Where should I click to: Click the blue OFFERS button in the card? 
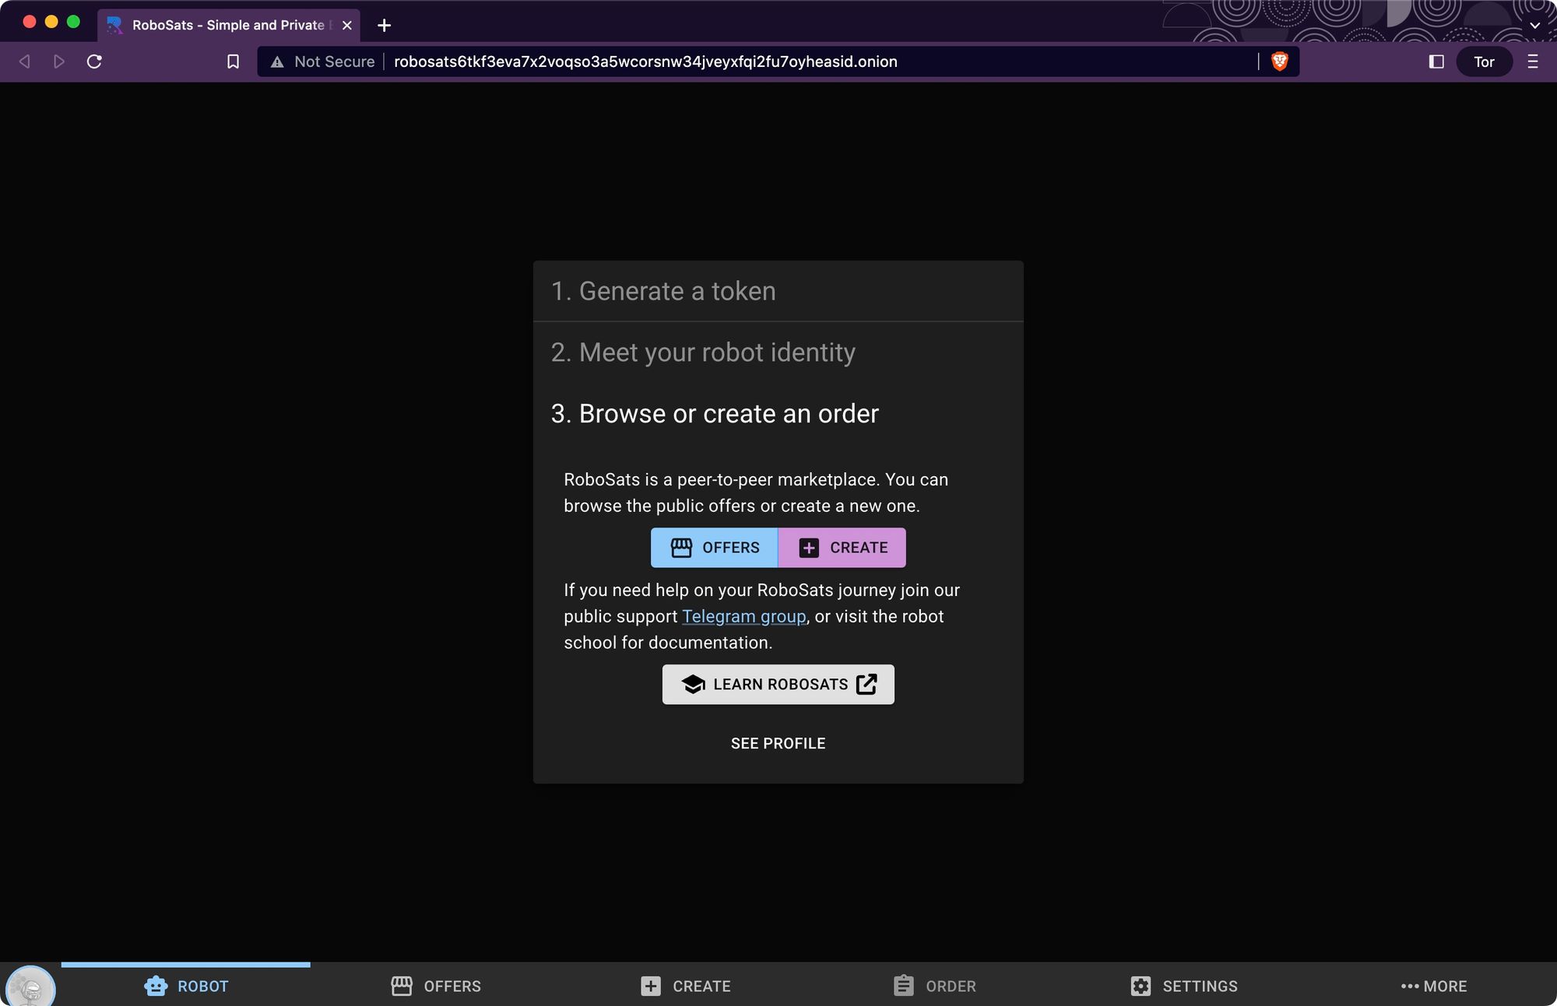715,548
